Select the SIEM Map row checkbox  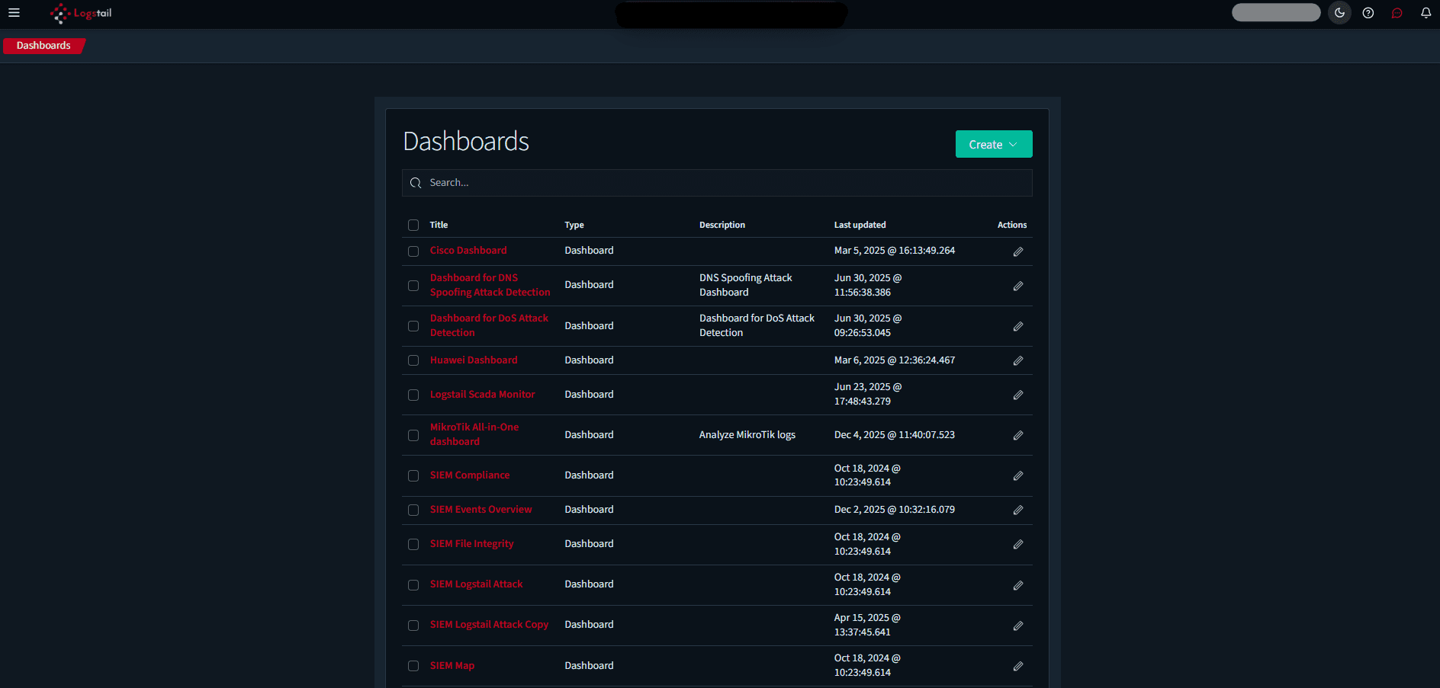click(x=413, y=666)
